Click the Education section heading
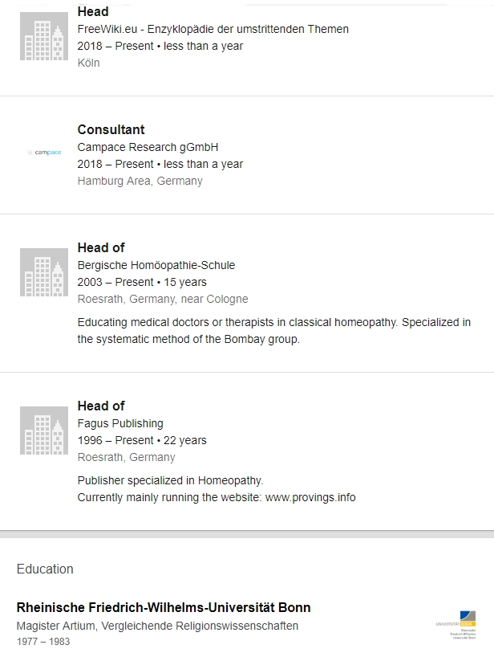The width and height of the screenshot is (494, 657). click(45, 569)
